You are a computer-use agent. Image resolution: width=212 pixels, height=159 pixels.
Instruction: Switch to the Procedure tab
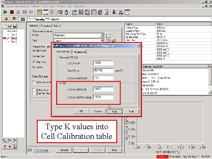click(46, 26)
